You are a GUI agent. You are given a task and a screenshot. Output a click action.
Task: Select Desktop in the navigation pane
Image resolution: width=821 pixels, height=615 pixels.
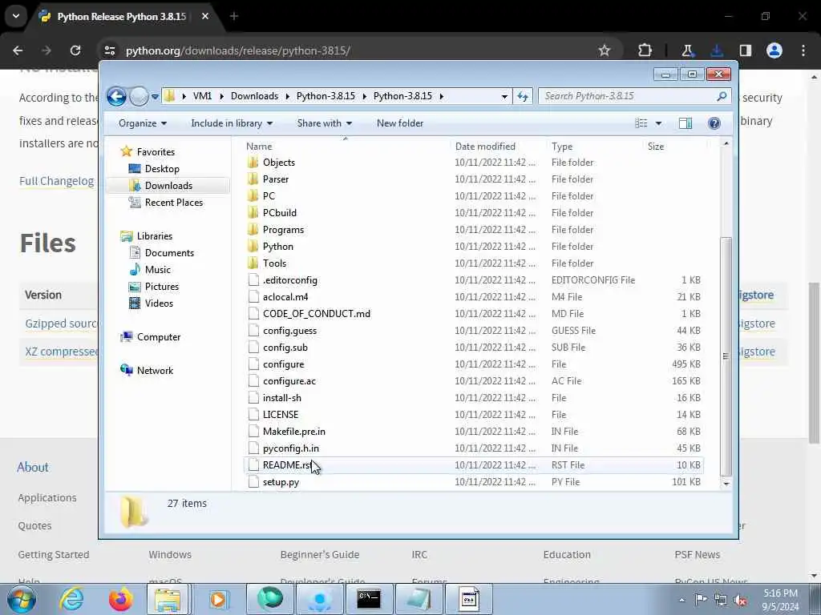[x=162, y=169]
